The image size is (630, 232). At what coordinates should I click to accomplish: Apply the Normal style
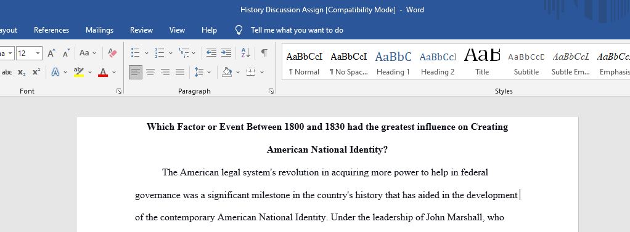point(304,63)
